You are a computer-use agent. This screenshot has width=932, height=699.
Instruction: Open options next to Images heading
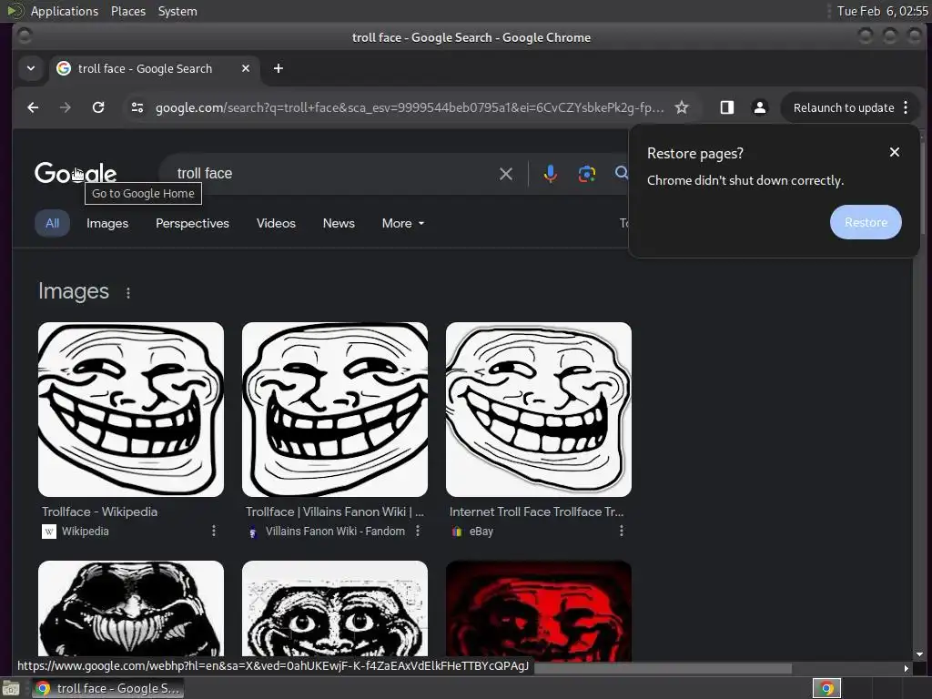click(x=128, y=292)
